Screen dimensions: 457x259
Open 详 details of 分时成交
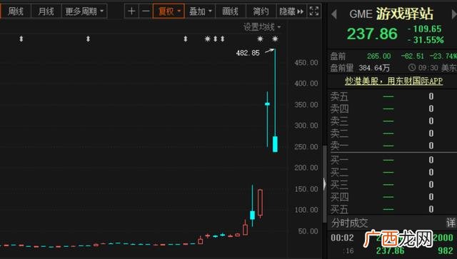pos(451,223)
